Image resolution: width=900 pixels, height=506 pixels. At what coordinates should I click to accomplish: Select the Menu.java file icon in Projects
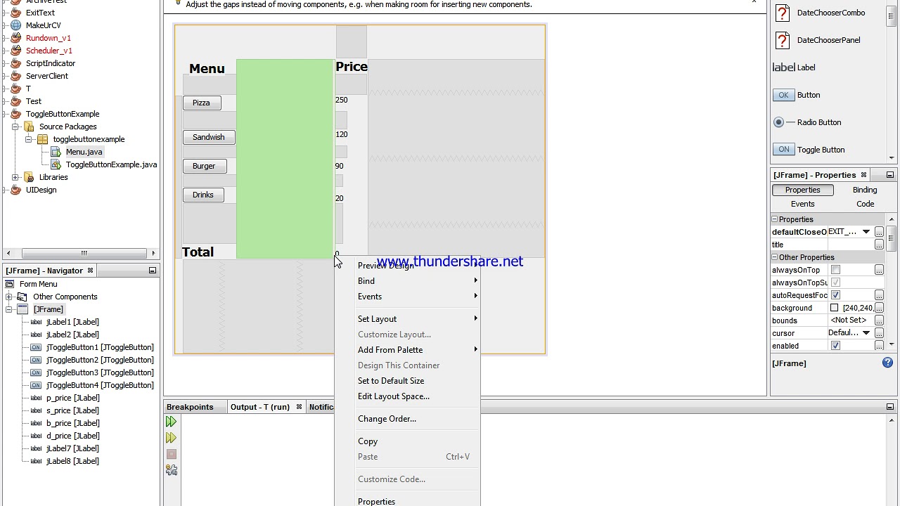click(56, 152)
